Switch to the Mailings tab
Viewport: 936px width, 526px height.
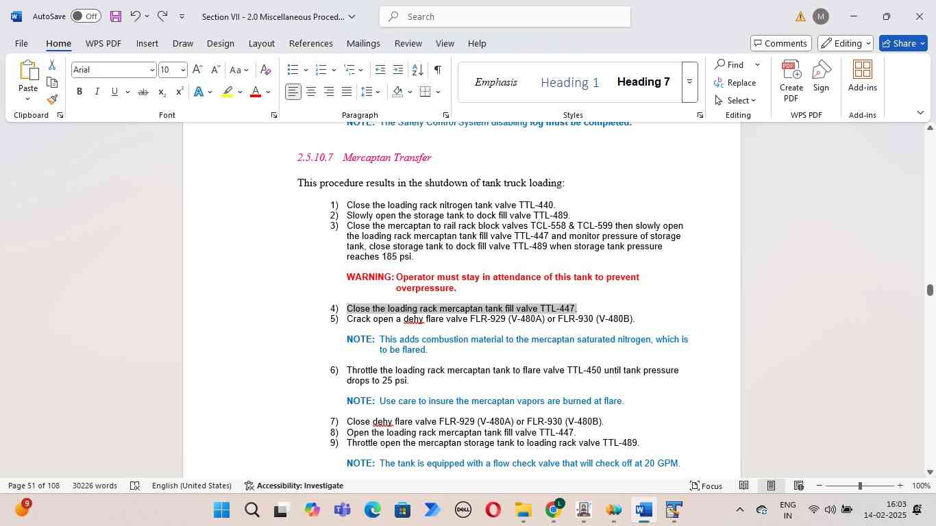pyautogui.click(x=363, y=43)
